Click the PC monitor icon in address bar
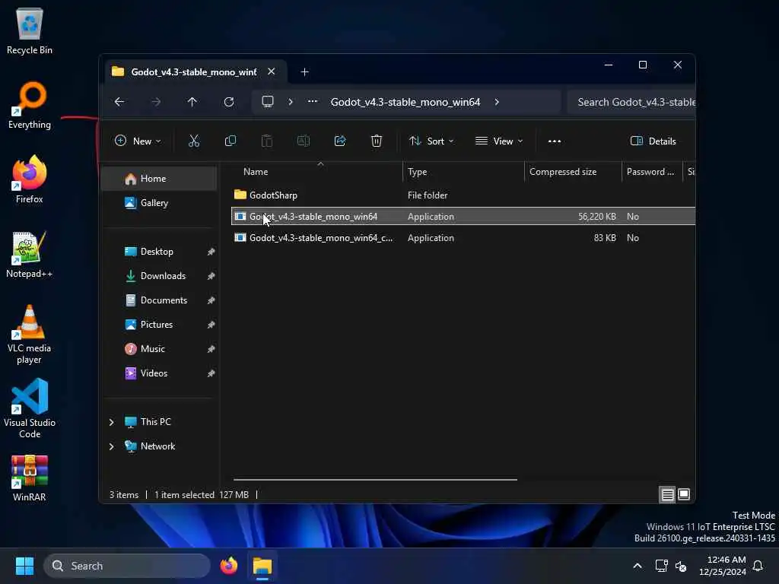779x584 pixels. (268, 102)
